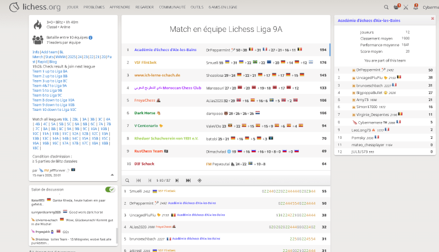Jump to first page of standings
This screenshot has height=252, width=439.
point(138,180)
